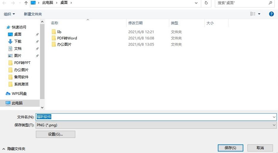Click the PC icon in address bar

[x=33, y=3]
